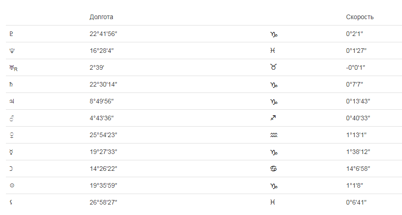Select the Mars planet symbol
The width and height of the screenshot is (402, 215).
click(12, 118)
